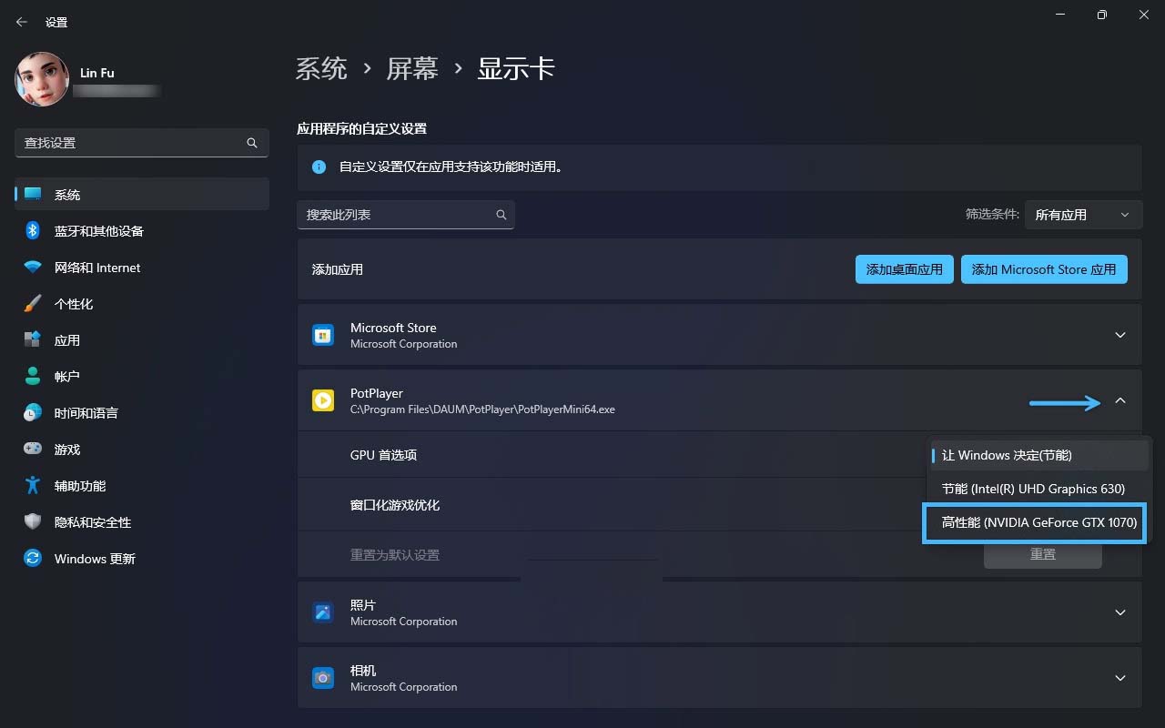1165x728 pixels.
Task: Select 节能 (Intel(R) UHD Graphics 630) option
Action: (x=1038, y=489)
